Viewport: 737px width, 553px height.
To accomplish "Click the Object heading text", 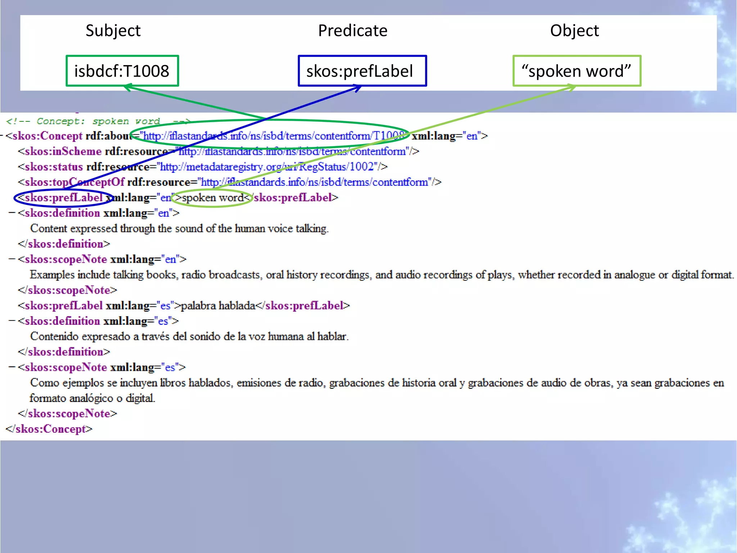I will [574, 31].
